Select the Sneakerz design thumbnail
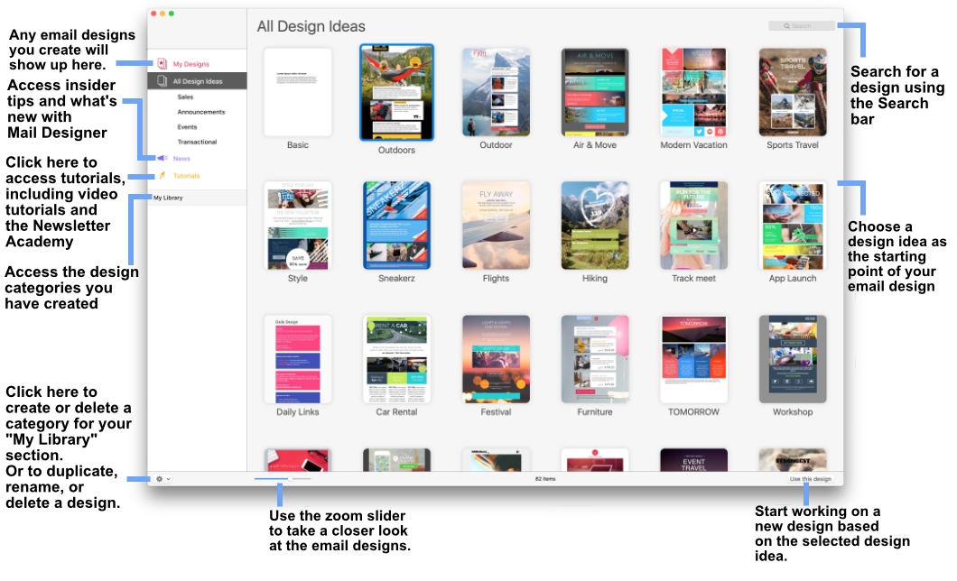Viewport: 957px width, 581px height. [396, 226]
